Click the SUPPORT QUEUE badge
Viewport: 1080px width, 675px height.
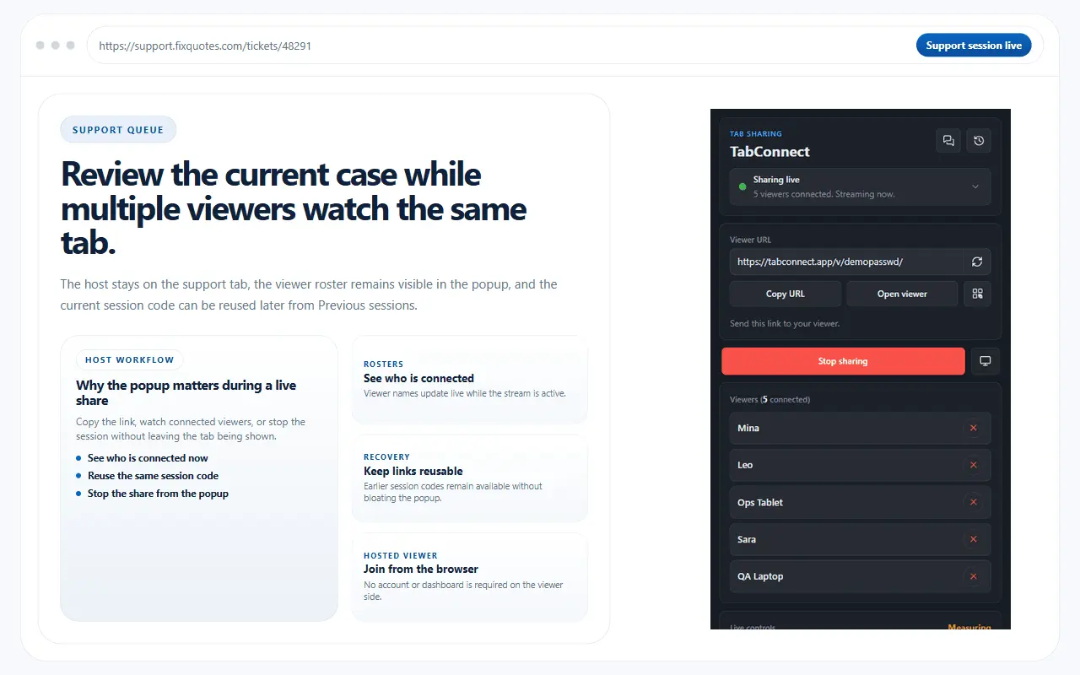118,130
